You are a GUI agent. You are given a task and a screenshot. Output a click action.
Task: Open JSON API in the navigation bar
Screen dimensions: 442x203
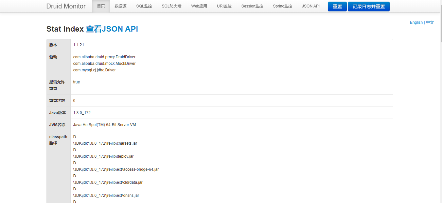pyautogui.click(x=311, y=6)
